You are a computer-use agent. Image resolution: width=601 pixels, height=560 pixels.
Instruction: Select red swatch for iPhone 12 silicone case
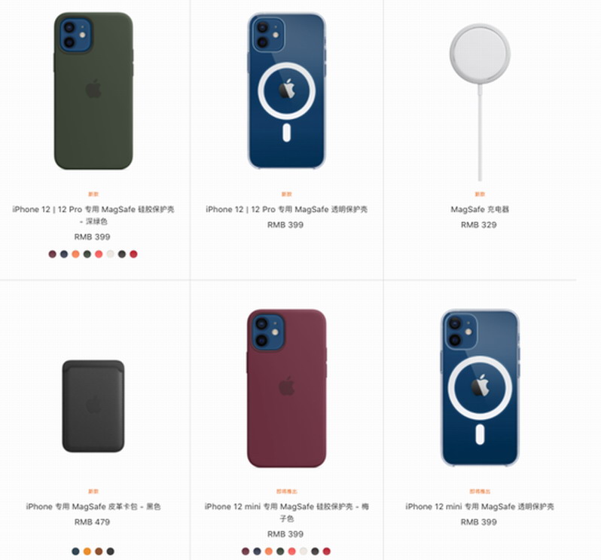point(133,254)
